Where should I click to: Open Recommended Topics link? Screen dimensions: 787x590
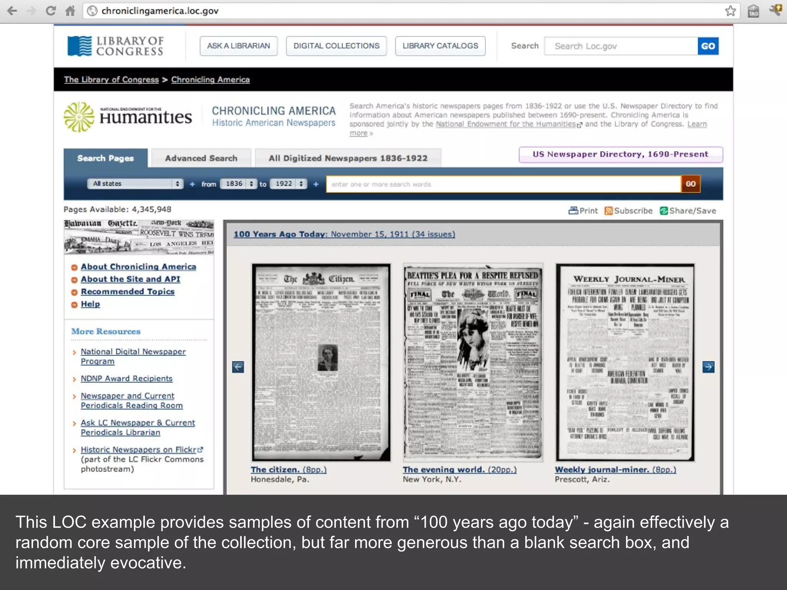coord(128,292)
